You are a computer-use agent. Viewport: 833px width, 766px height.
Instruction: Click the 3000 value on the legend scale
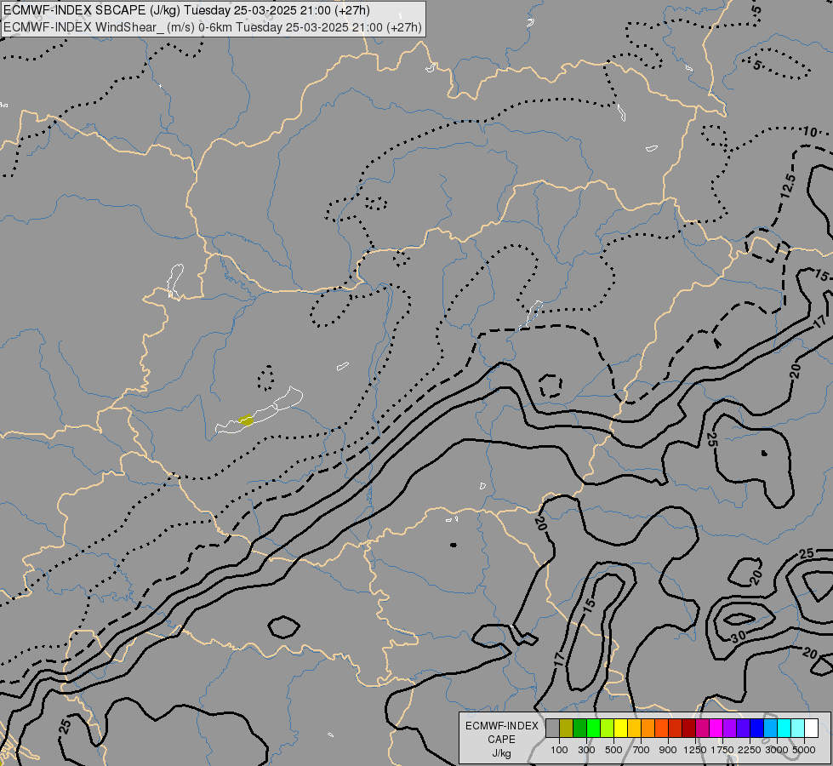pyautogui.click(x=777, y=750)
